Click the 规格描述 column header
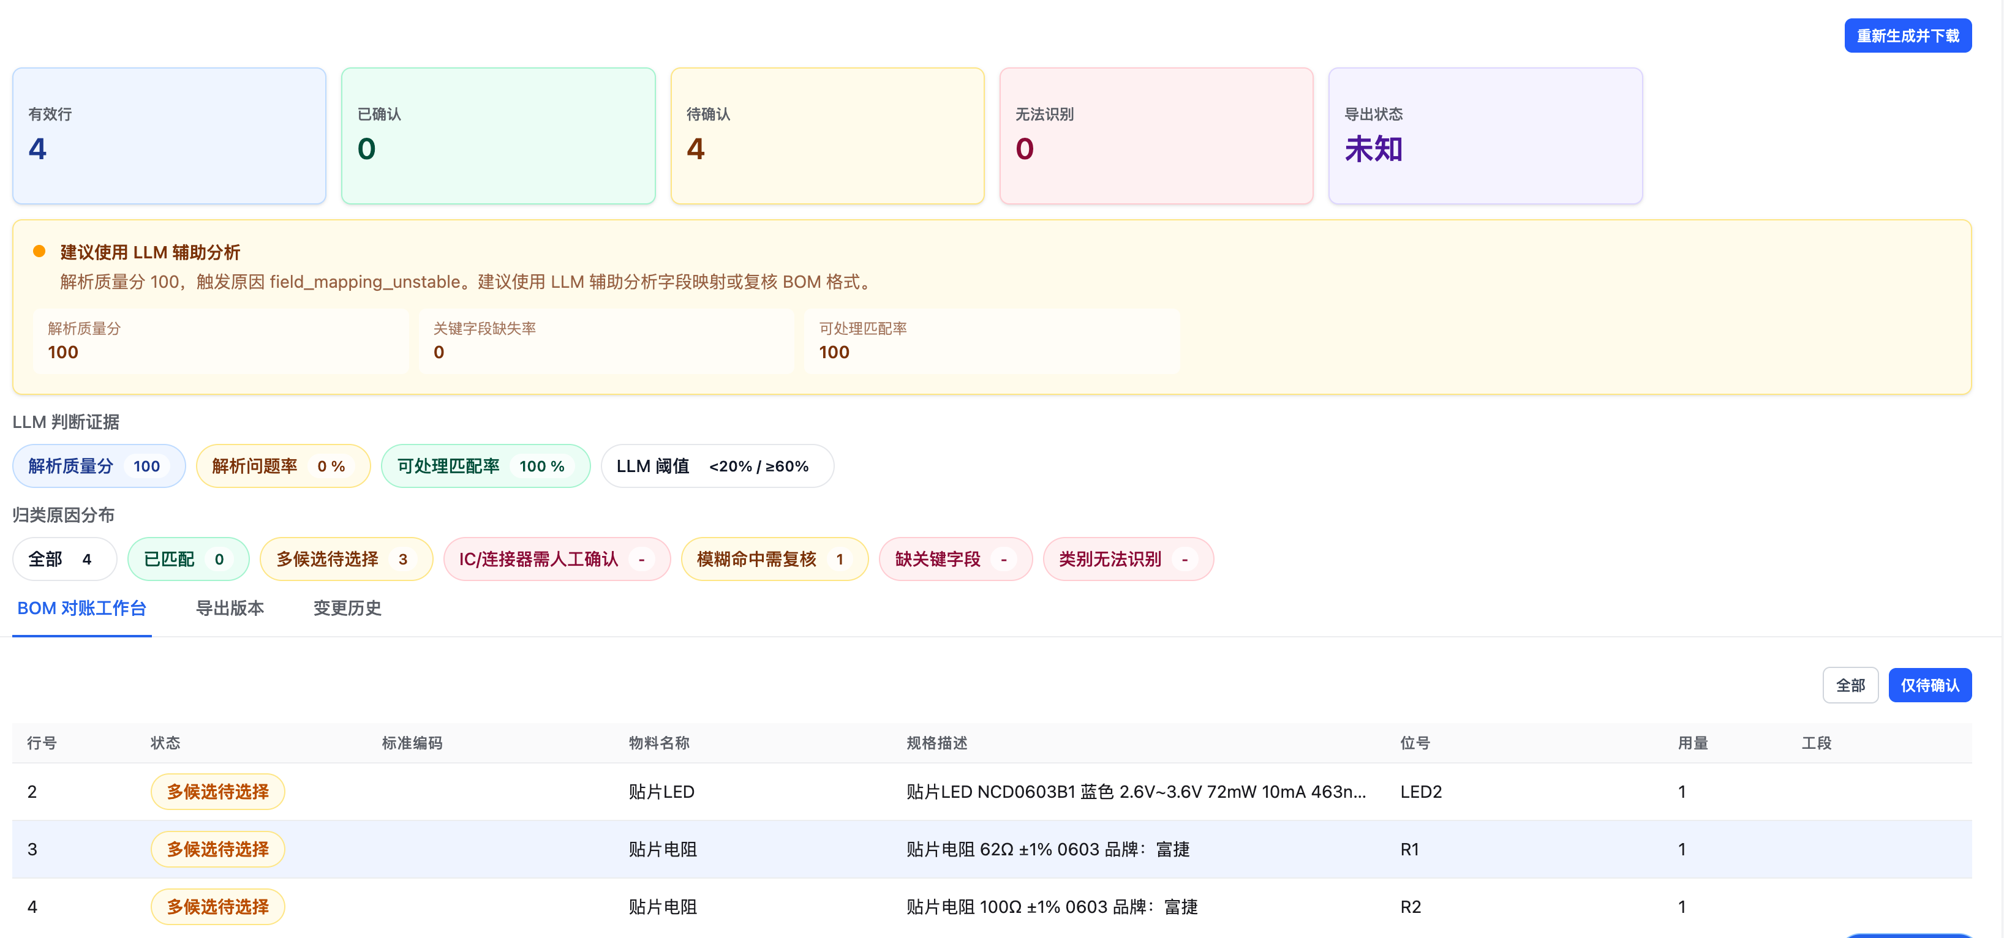The image size is (2004, 938). pyautogui.click(x=936, y=743)
